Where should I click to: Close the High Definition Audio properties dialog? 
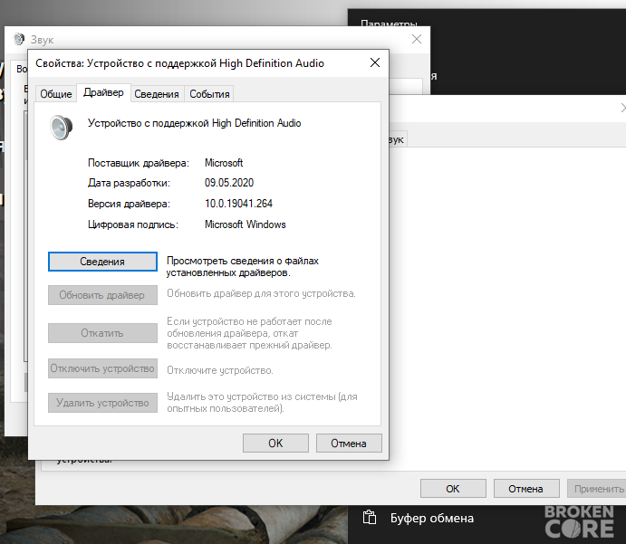pyautogui.click(x=374, y=62)
